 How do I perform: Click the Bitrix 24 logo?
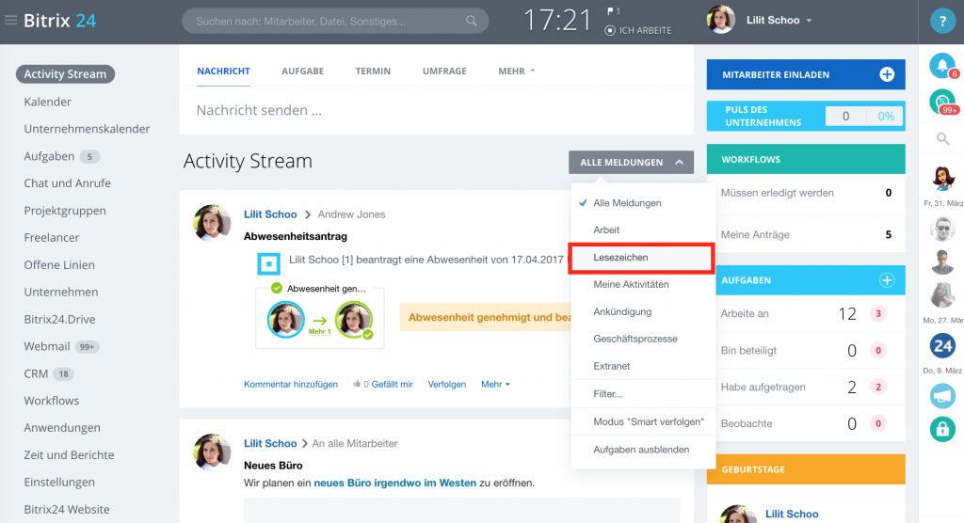(x=59, y=21)
